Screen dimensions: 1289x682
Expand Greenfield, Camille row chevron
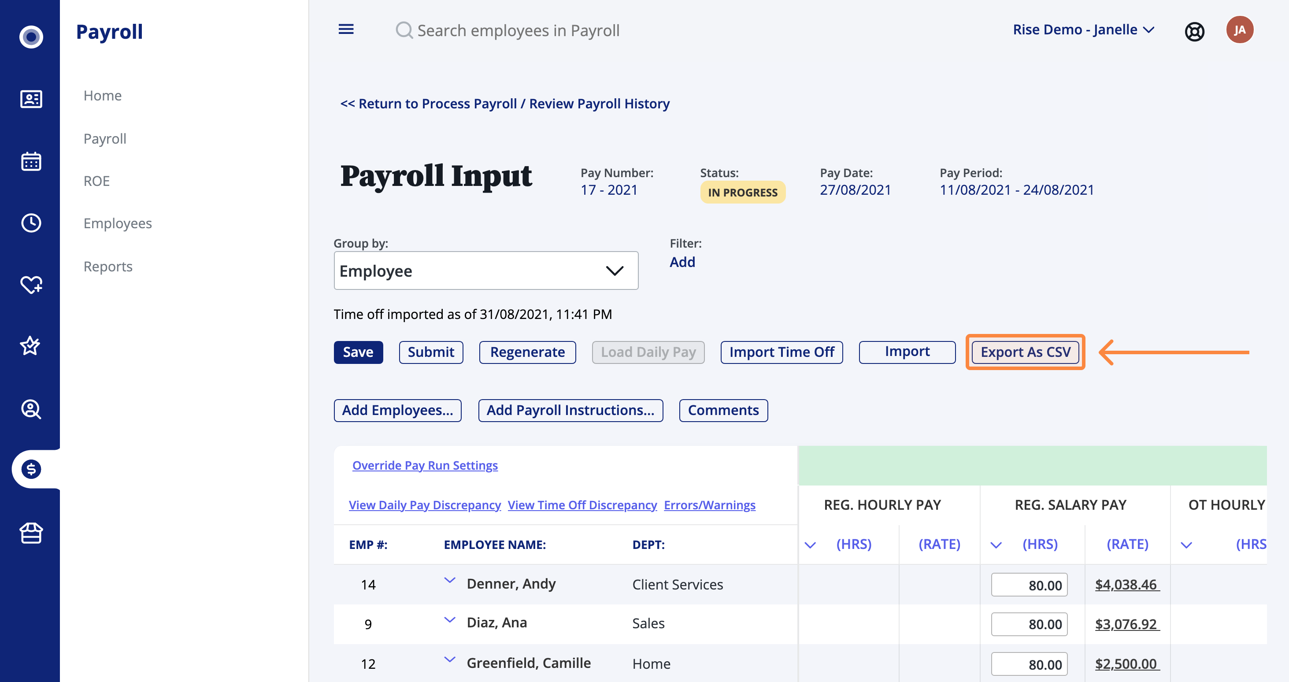450,660
